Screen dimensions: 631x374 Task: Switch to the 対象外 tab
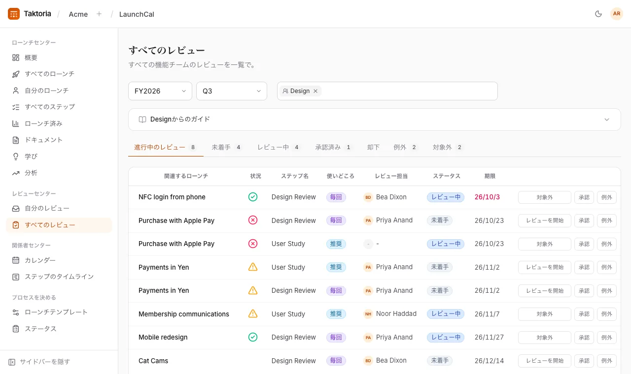(x=448, y=147)
